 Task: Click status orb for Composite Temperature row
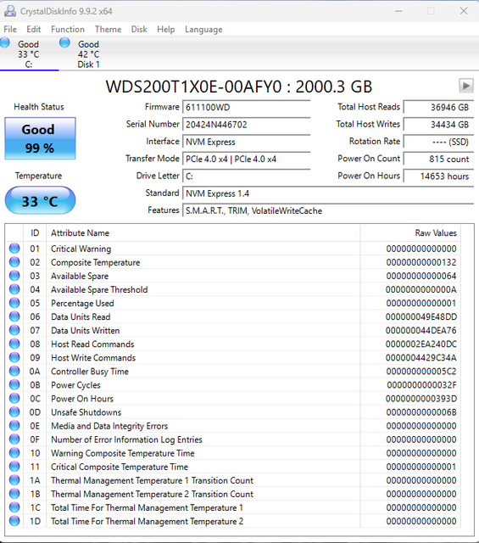pyautogui.click(x=14, y=262)
